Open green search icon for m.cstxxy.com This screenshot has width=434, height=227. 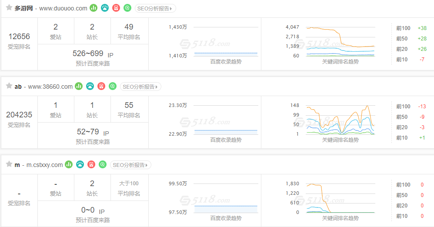[x=103, y=165]
